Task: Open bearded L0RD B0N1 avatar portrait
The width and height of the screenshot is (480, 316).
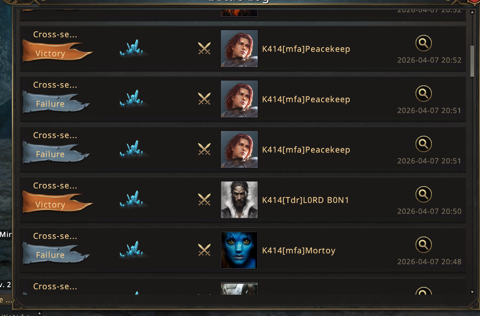Action: pos(239,200)
